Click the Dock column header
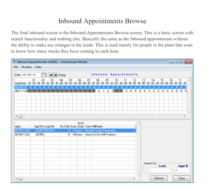The height and width of the screenshot is (191, 213). click(x=74, y=126)
